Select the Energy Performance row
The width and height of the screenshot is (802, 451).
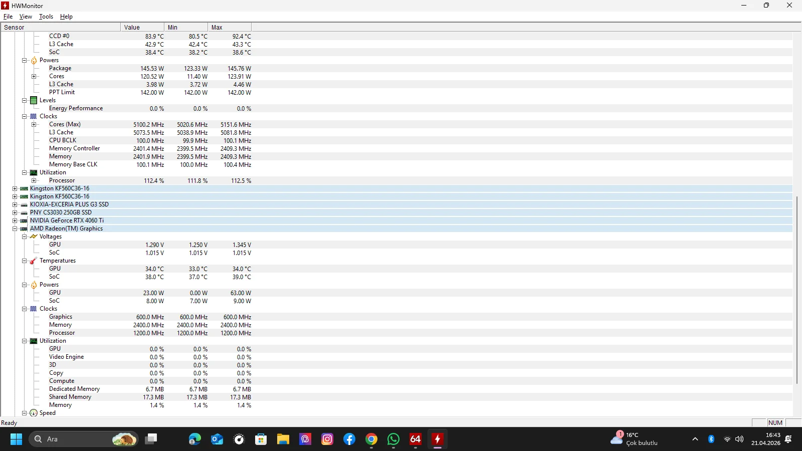pos(396,108)
